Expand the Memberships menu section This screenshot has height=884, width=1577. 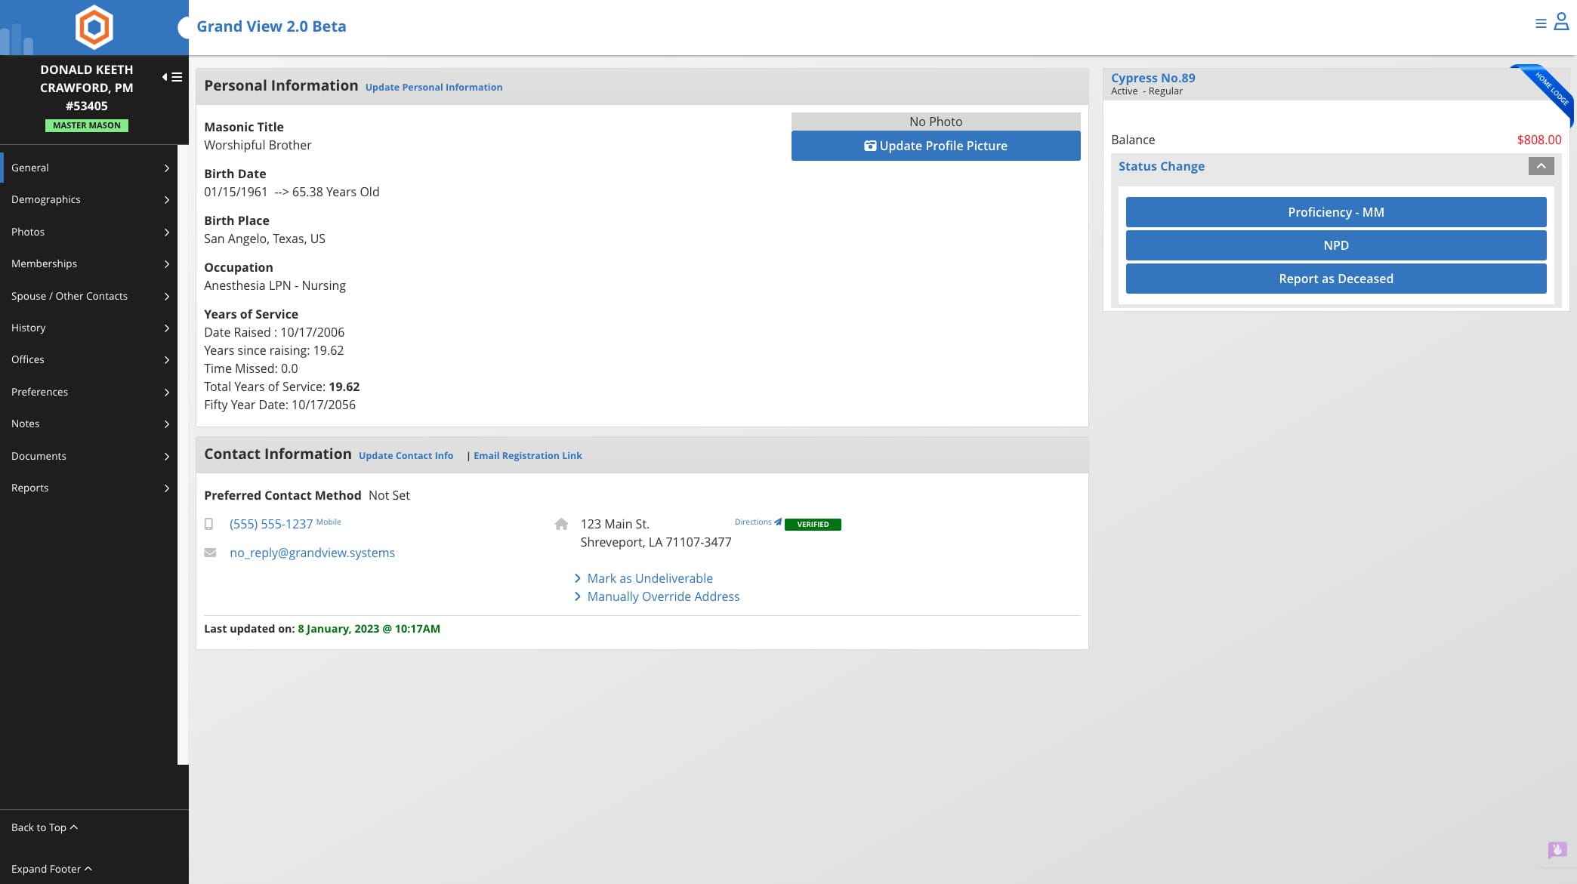[89, 263]
